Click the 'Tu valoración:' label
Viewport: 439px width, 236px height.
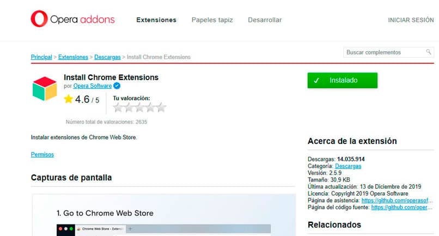click(x=131, y=99)
